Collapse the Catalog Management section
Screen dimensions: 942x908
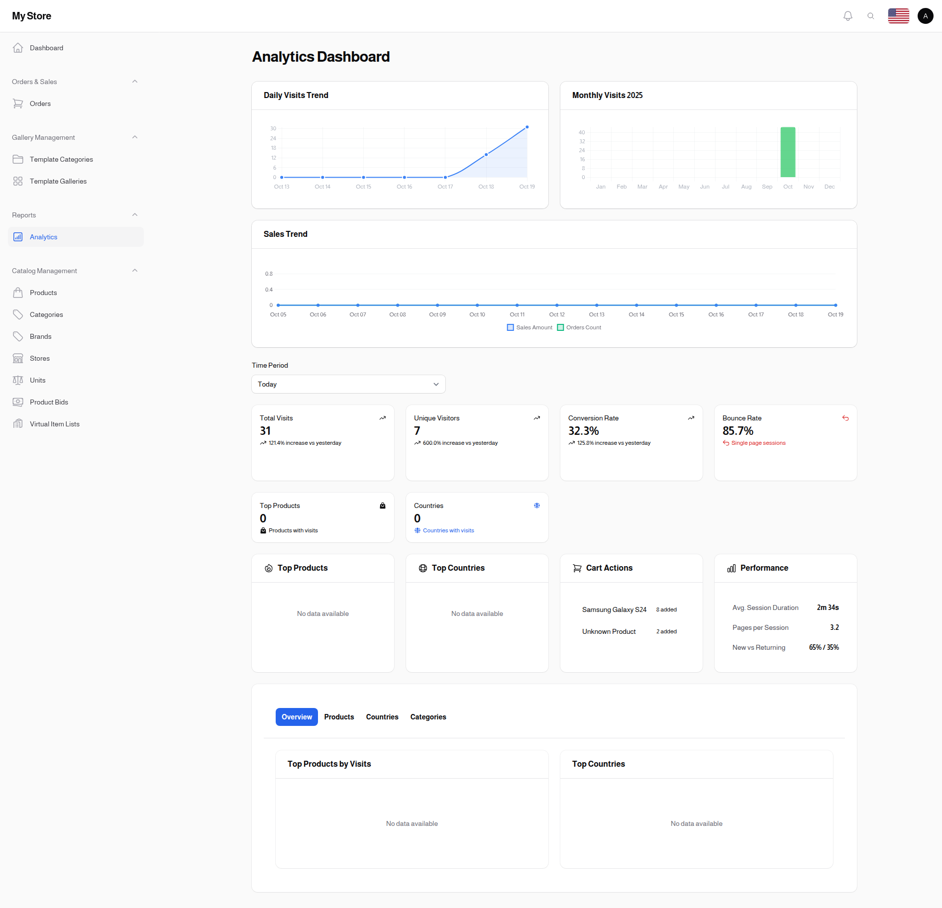134,270
